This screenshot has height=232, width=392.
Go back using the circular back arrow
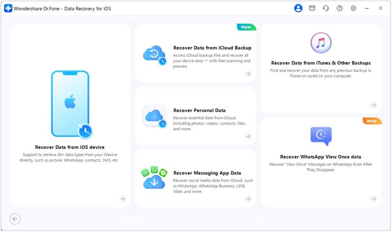coord(15,219)
